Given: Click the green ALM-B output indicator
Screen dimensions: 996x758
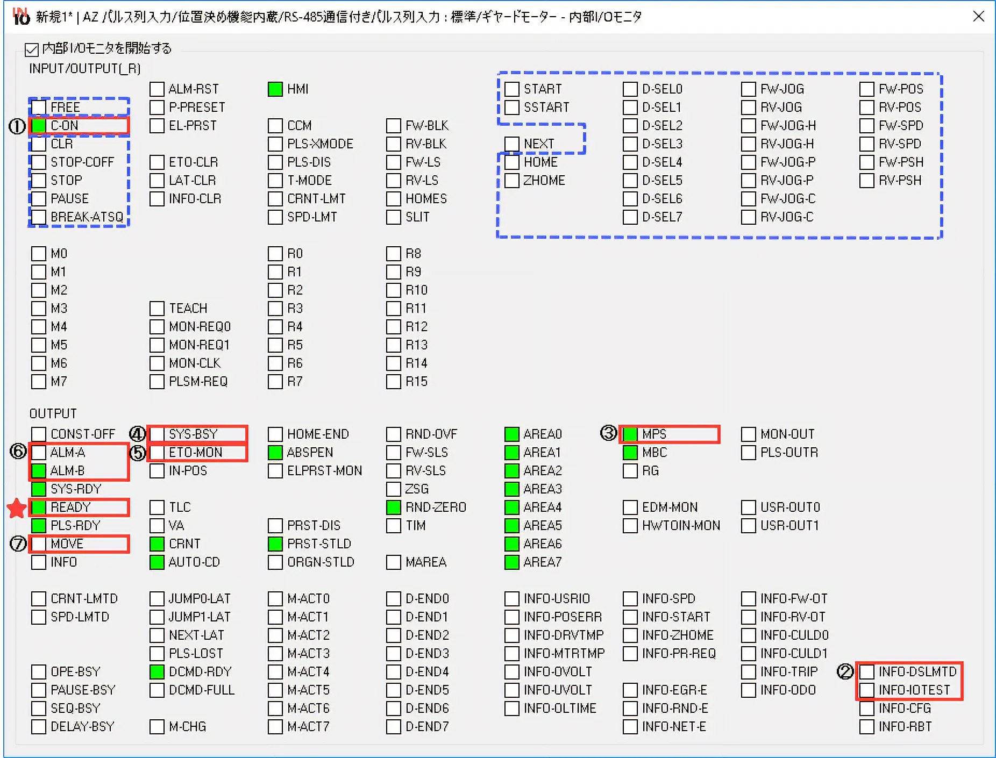Looking at the screenshot, I should (39, 470).
